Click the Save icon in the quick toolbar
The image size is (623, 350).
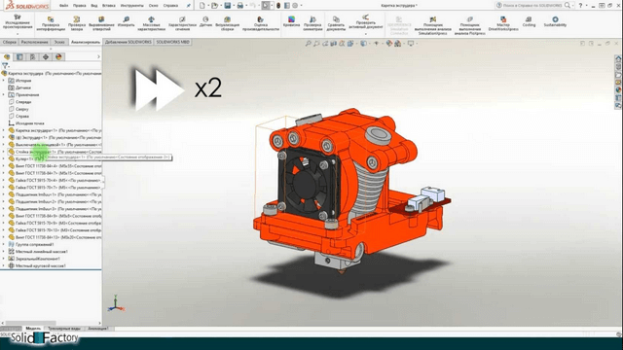[x=227, y=5]
